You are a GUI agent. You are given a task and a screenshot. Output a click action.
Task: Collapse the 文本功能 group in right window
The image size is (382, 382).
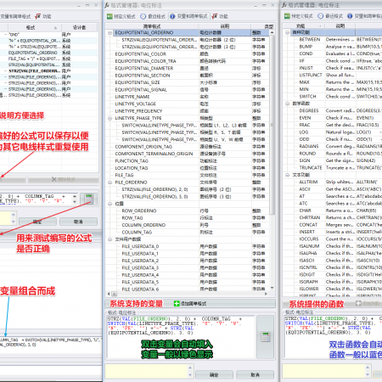(287, 175)
